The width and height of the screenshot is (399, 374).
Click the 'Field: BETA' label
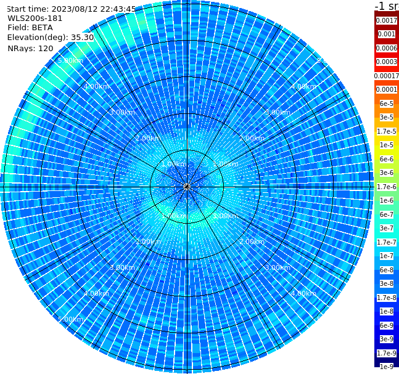(30, 28)
